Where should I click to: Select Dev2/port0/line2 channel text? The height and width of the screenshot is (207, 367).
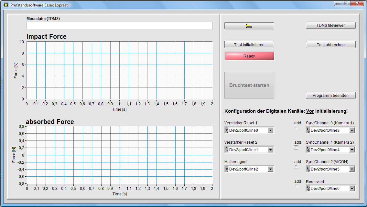[x=243, y=169]
